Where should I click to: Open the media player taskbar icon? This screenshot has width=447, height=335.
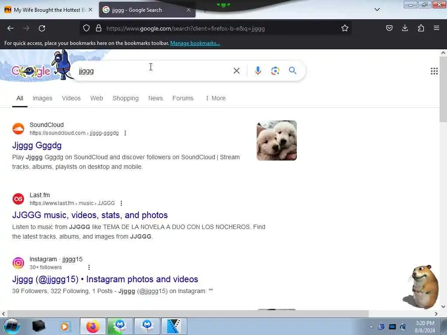pos(65,326)
